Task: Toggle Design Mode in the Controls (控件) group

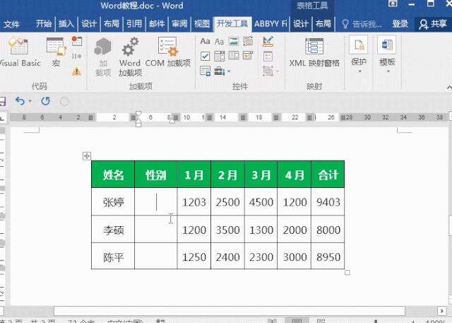Action: point(268,42)
